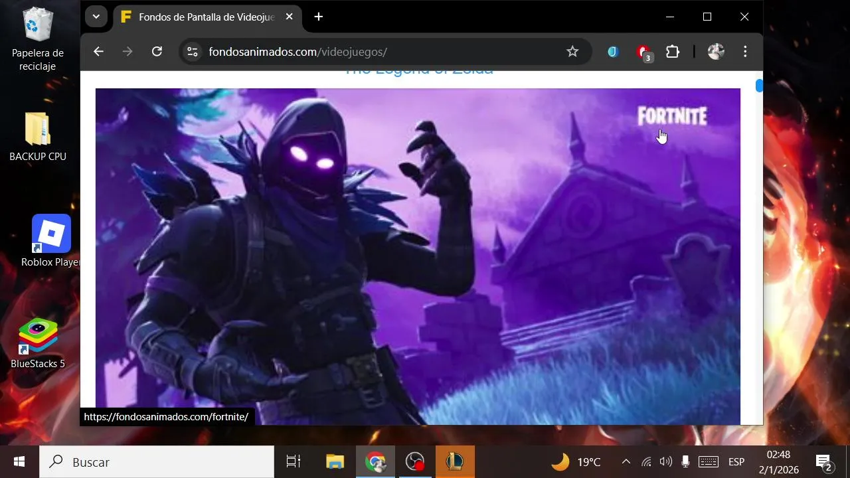Reload the current page
Image resolution: width=850 pixels, height=478 pixels.
pos(157,51)
